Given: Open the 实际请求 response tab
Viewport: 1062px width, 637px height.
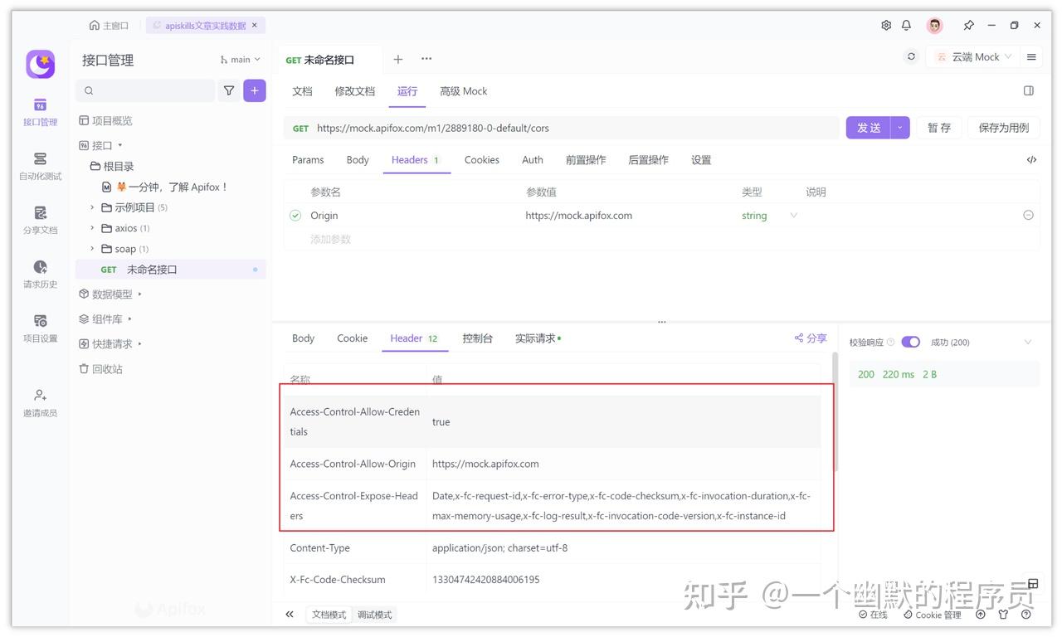Looking at the screenshot, I should tap(534, 338).
